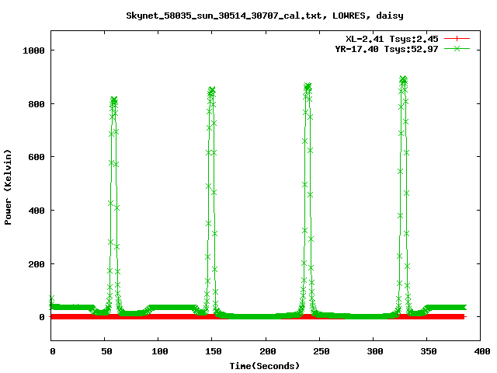Click the top of the third green peak

coord(308,86)
